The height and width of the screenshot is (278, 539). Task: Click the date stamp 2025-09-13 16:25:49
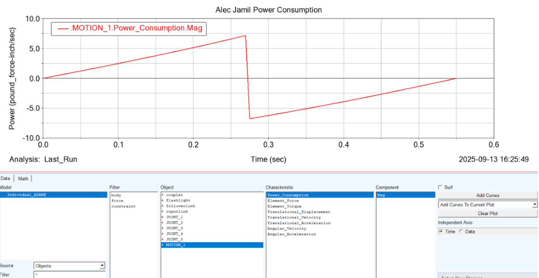pyautogui.click(x=494, y=159)
